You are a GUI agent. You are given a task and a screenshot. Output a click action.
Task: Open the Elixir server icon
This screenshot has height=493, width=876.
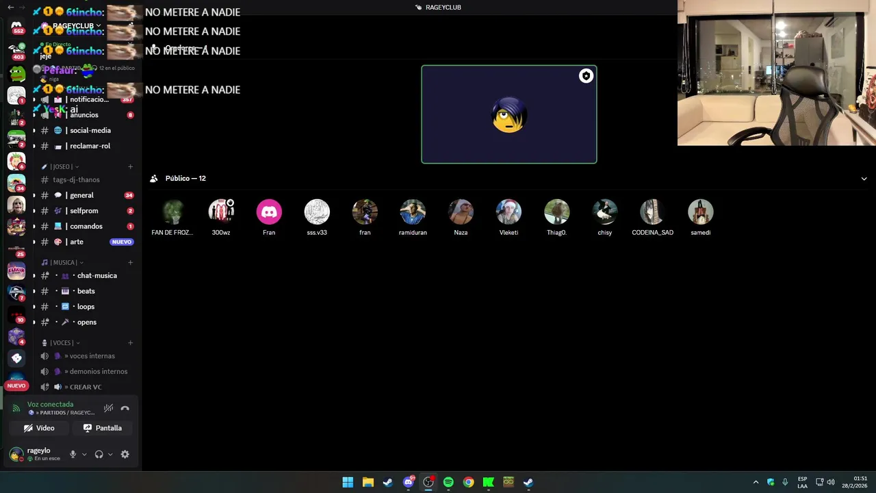[16, 270]
